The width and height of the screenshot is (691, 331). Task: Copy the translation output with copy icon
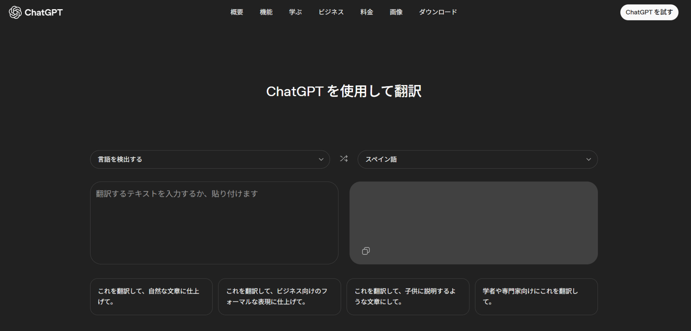click(x=366, y=251)
